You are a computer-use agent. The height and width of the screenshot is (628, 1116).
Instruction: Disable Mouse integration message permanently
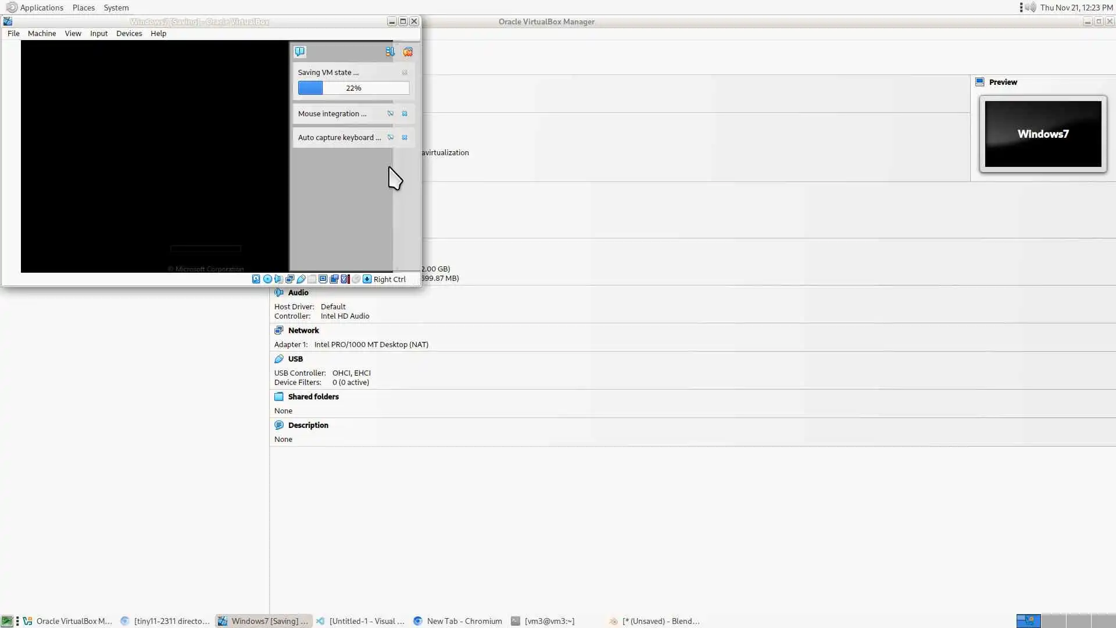tap(391, 113)
